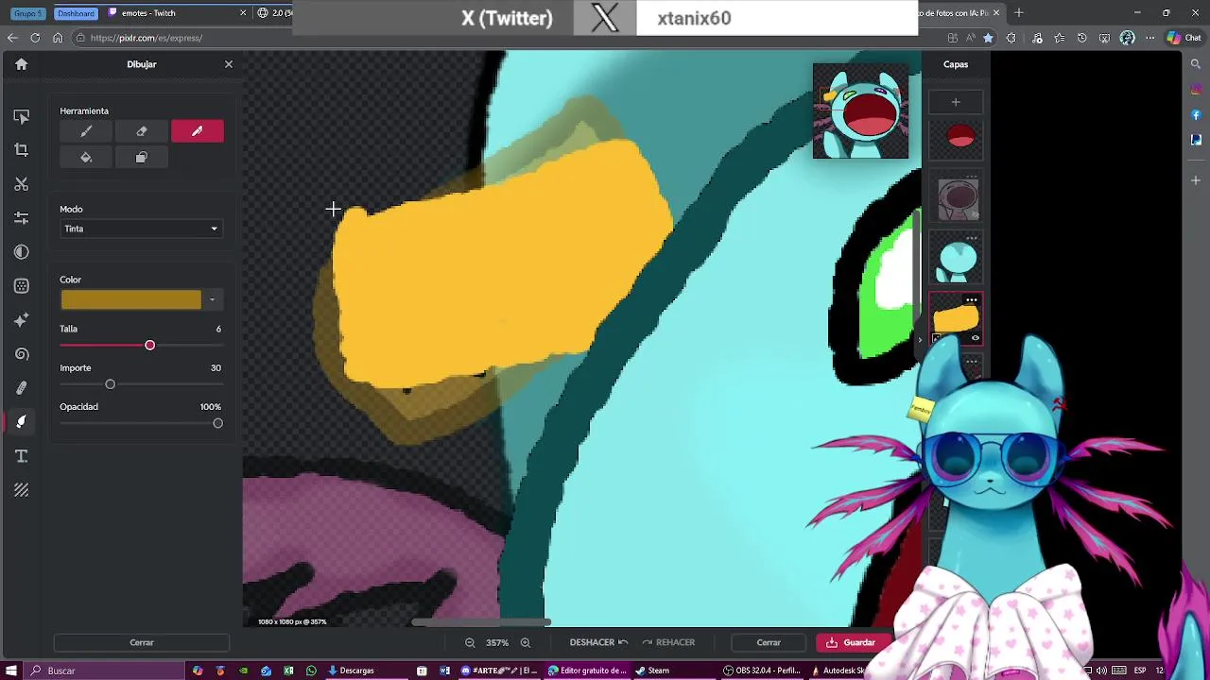This screenshot has height=680, width=1210.
Task: Choose the fill bucket under Herramienta
Action: [x=86, y=158]
